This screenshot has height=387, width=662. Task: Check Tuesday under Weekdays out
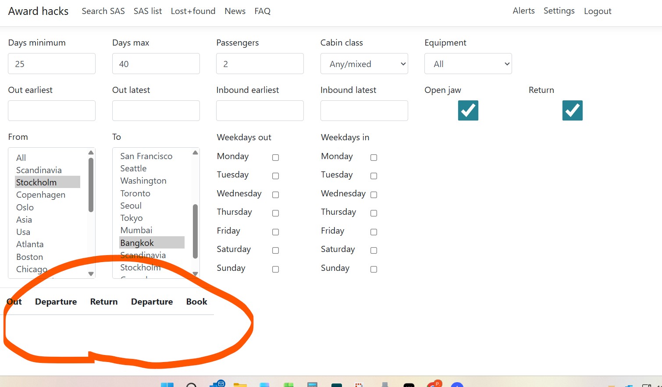coord(275,176)
